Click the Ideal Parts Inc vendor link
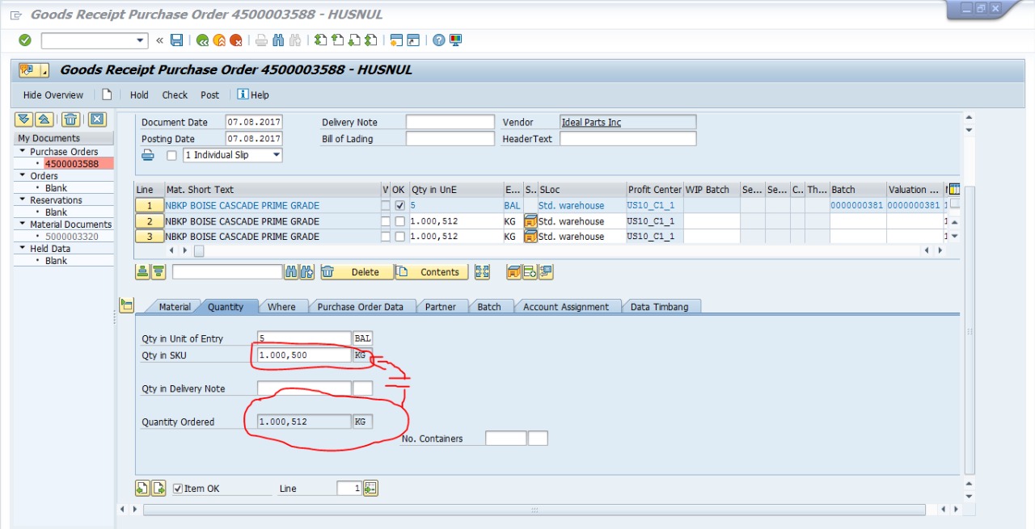Viewport: 1035px width, 529px height. pos(591,123)
